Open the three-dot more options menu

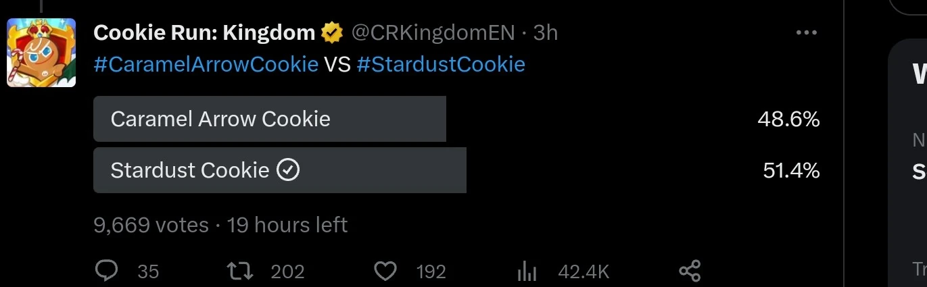point(807,32)
